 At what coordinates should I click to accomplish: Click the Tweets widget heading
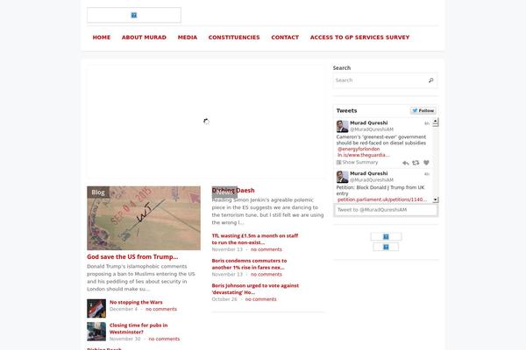coord(346,110)
